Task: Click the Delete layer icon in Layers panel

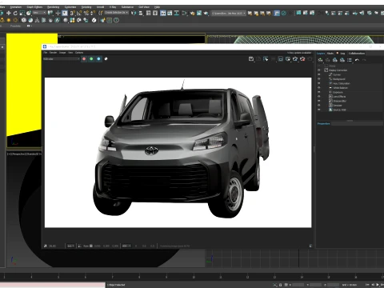Action: point(327,60)
